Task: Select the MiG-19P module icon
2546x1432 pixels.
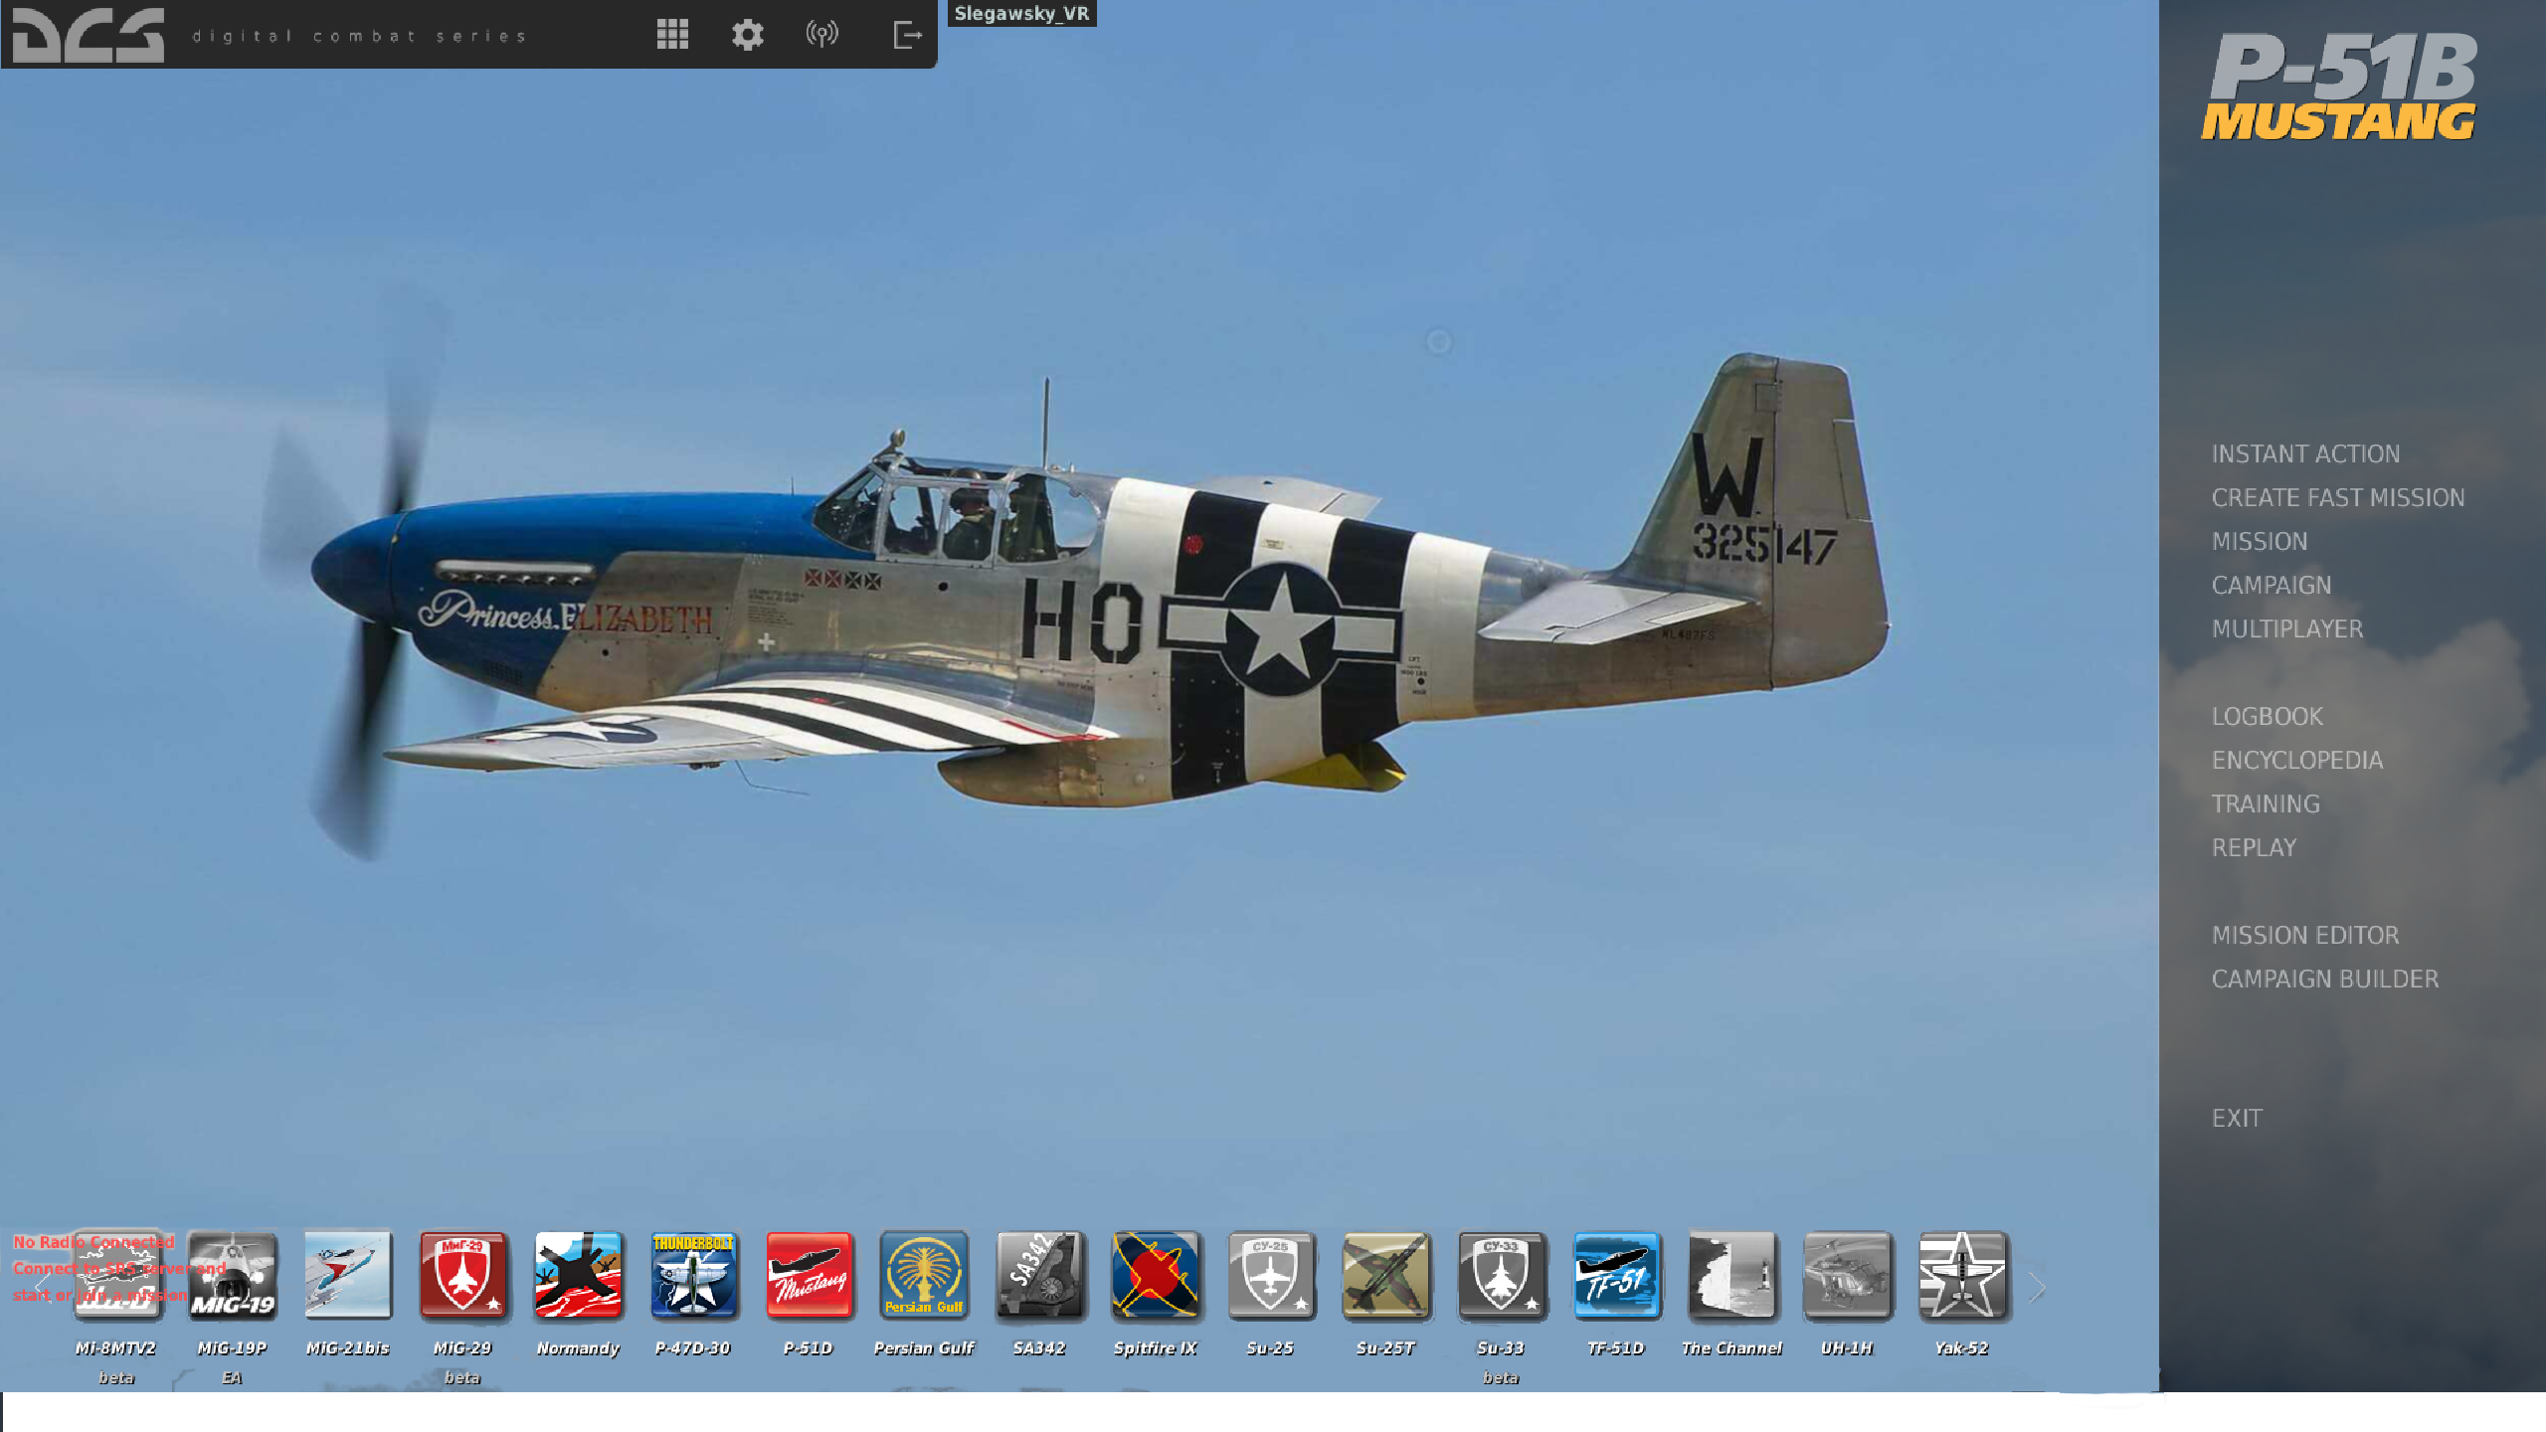Action: point(233,1276)
